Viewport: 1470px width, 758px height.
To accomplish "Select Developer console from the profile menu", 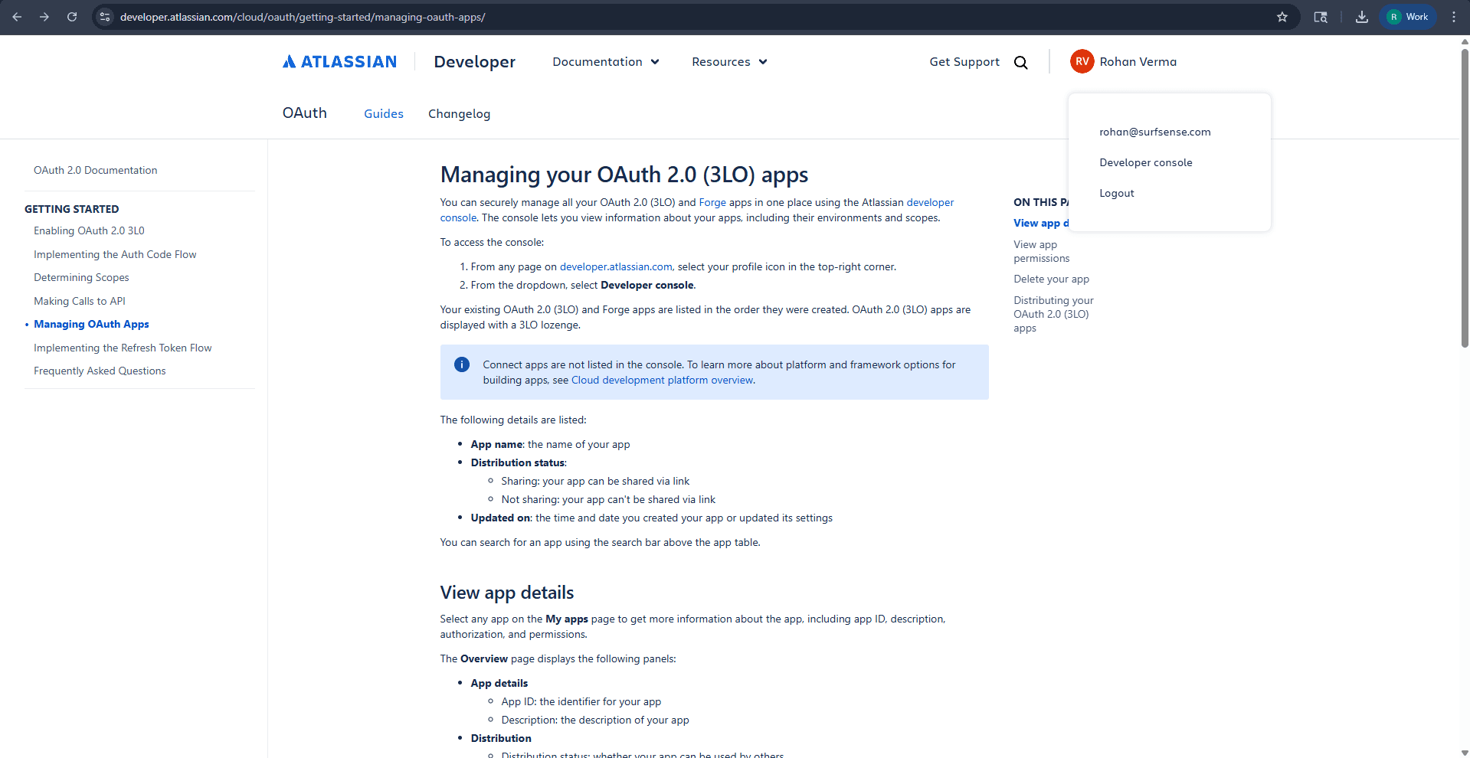I will tap(1145, 162).
